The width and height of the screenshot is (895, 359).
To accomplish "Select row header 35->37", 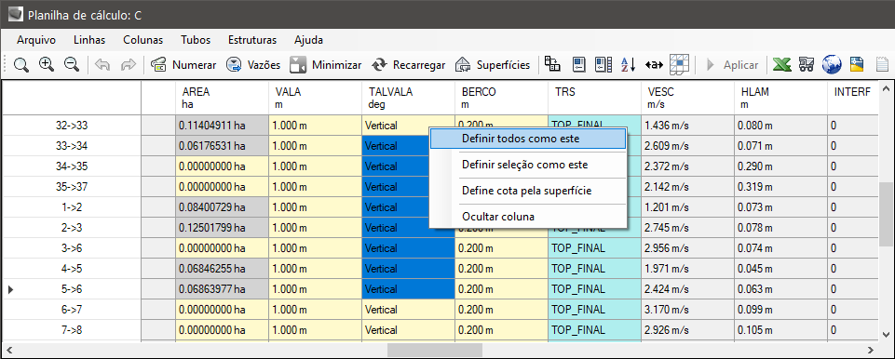I will tap(72, 187).
